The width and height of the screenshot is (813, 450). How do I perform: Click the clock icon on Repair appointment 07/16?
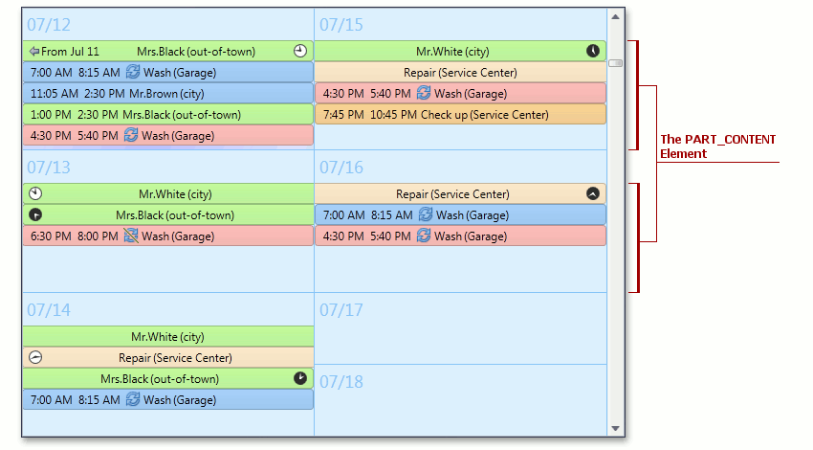[593, 193]
